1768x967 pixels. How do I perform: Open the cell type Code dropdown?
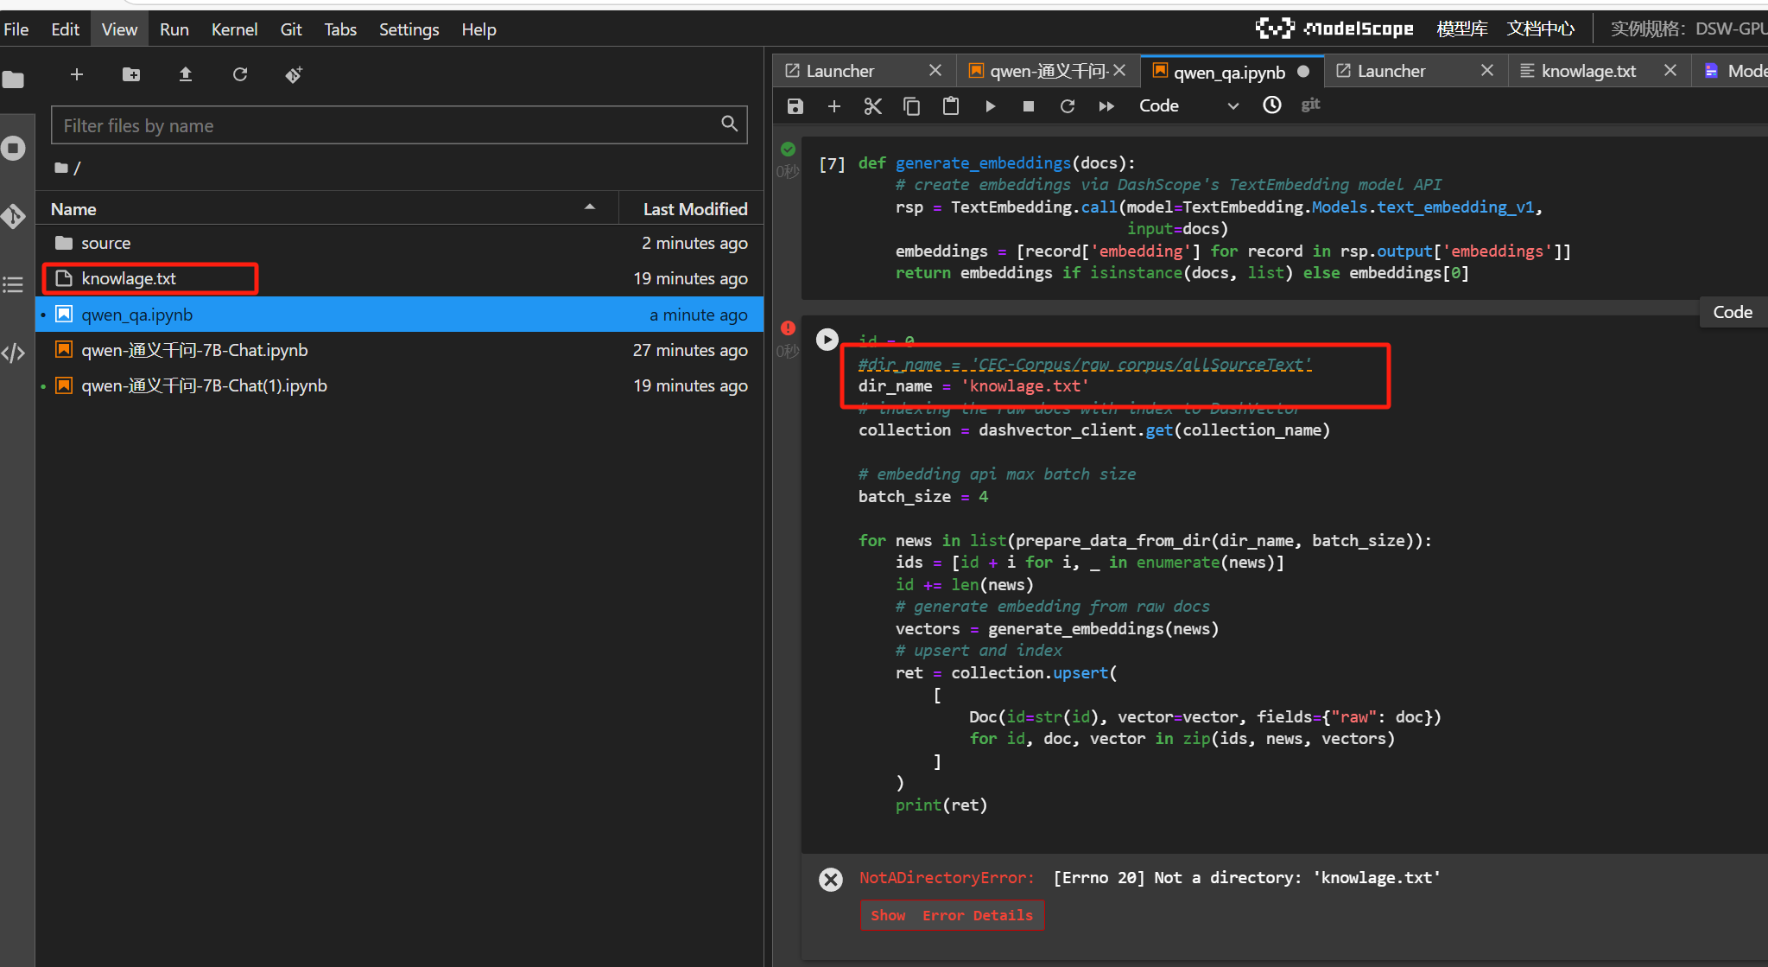point(1189,105)
